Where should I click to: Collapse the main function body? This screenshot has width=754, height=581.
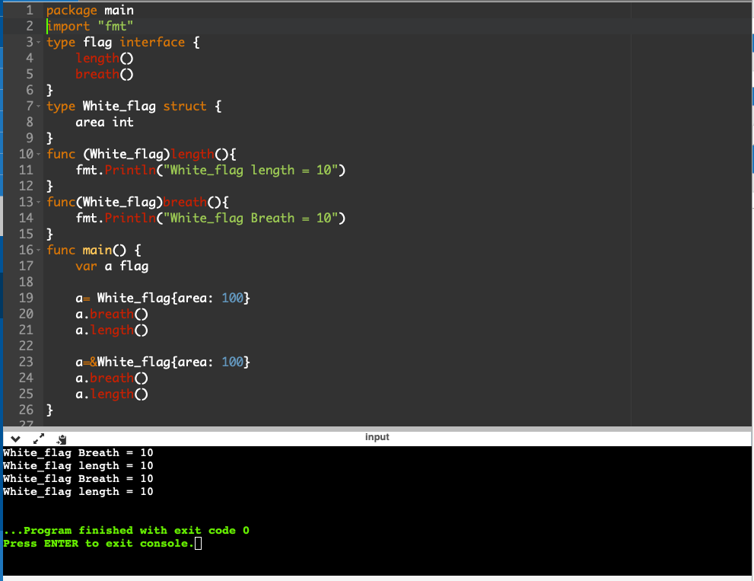coord(38,250)
